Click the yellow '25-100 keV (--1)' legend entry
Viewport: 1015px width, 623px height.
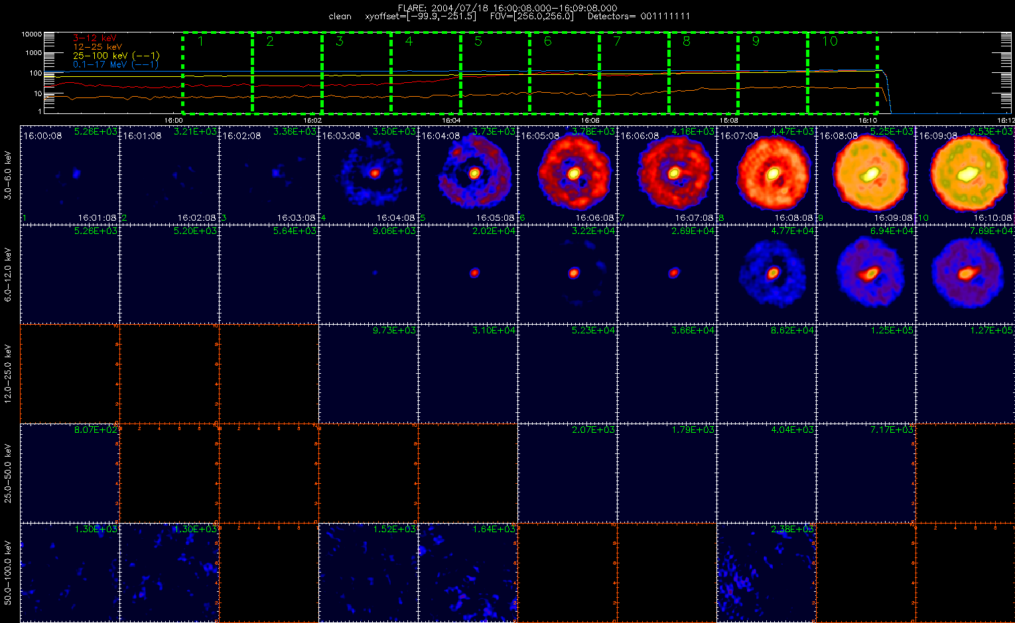coord(116,56)
